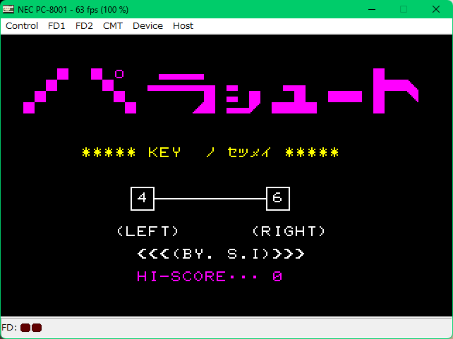Open the Host menu
This screenshot has width=453, height=339.
183,26
